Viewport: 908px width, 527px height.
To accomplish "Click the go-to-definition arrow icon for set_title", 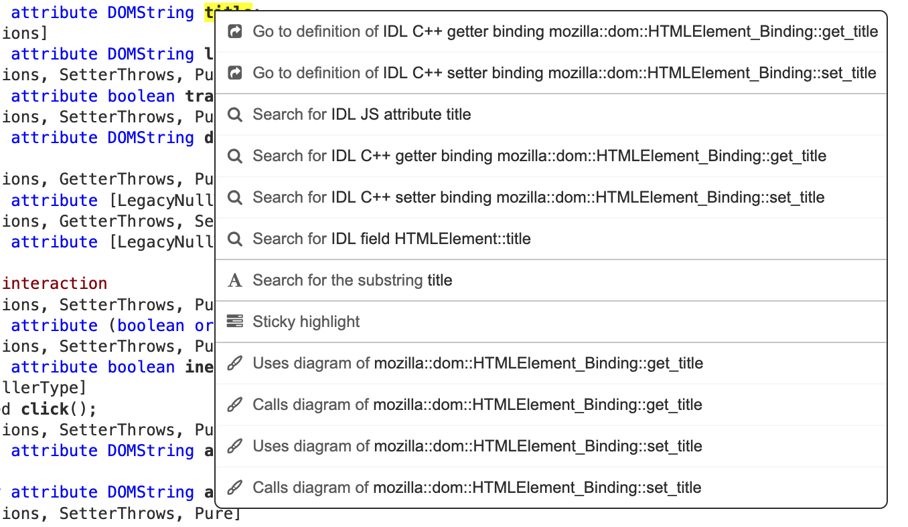I will [x=235, y=72].
